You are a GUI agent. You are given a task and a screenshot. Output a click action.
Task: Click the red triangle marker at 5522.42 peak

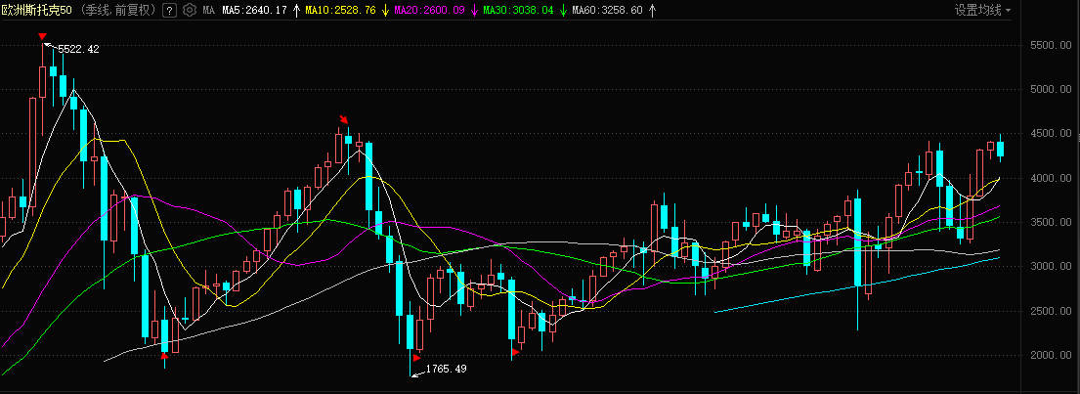coord(42,37)
